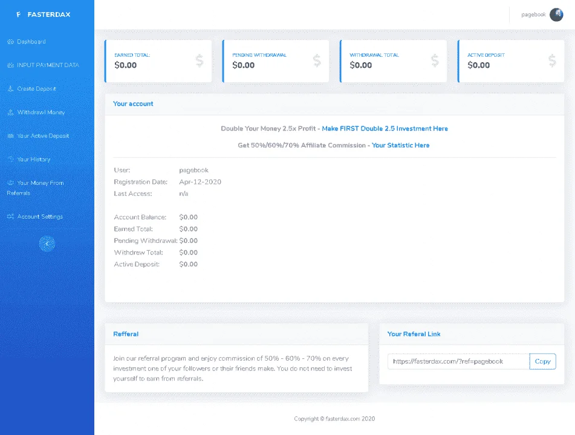Click the Your Money From Referrals icon
575x435 pixels.
click(10, 183)
